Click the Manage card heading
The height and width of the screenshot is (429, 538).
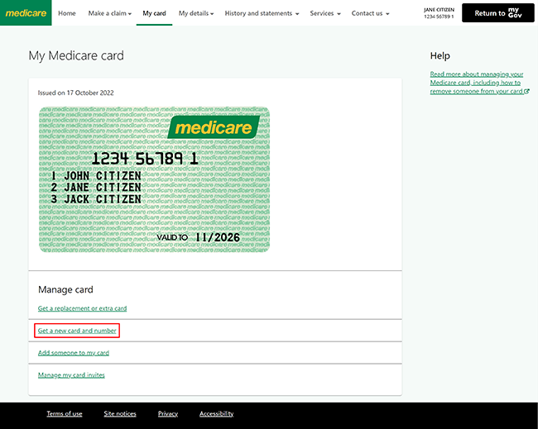click(65, 290)
